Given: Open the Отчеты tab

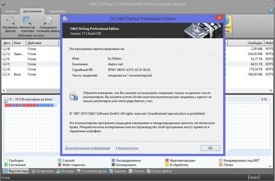Looking at the screenshot, I should (137, 171).
